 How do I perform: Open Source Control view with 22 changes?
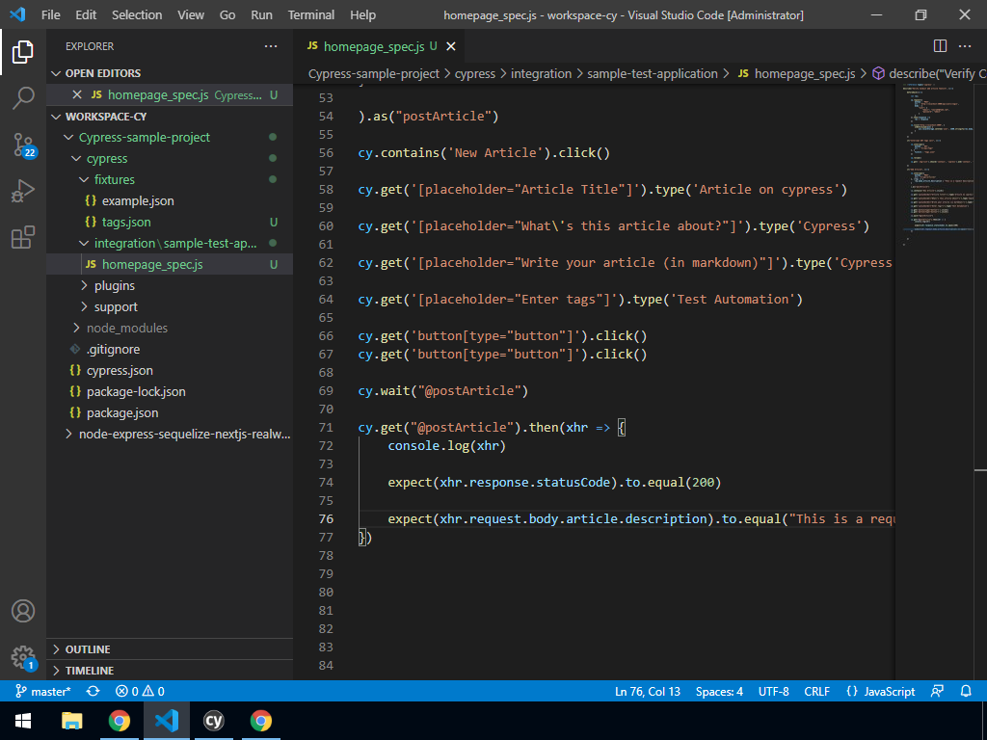(23, 145)
